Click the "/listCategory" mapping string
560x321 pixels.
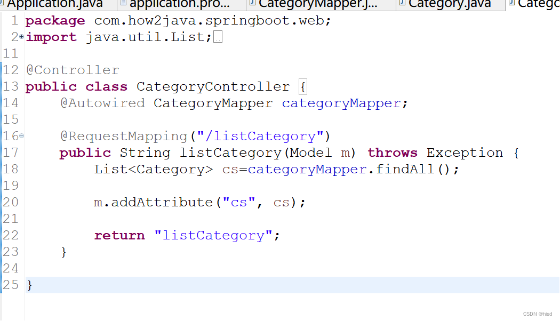(260, 136)
